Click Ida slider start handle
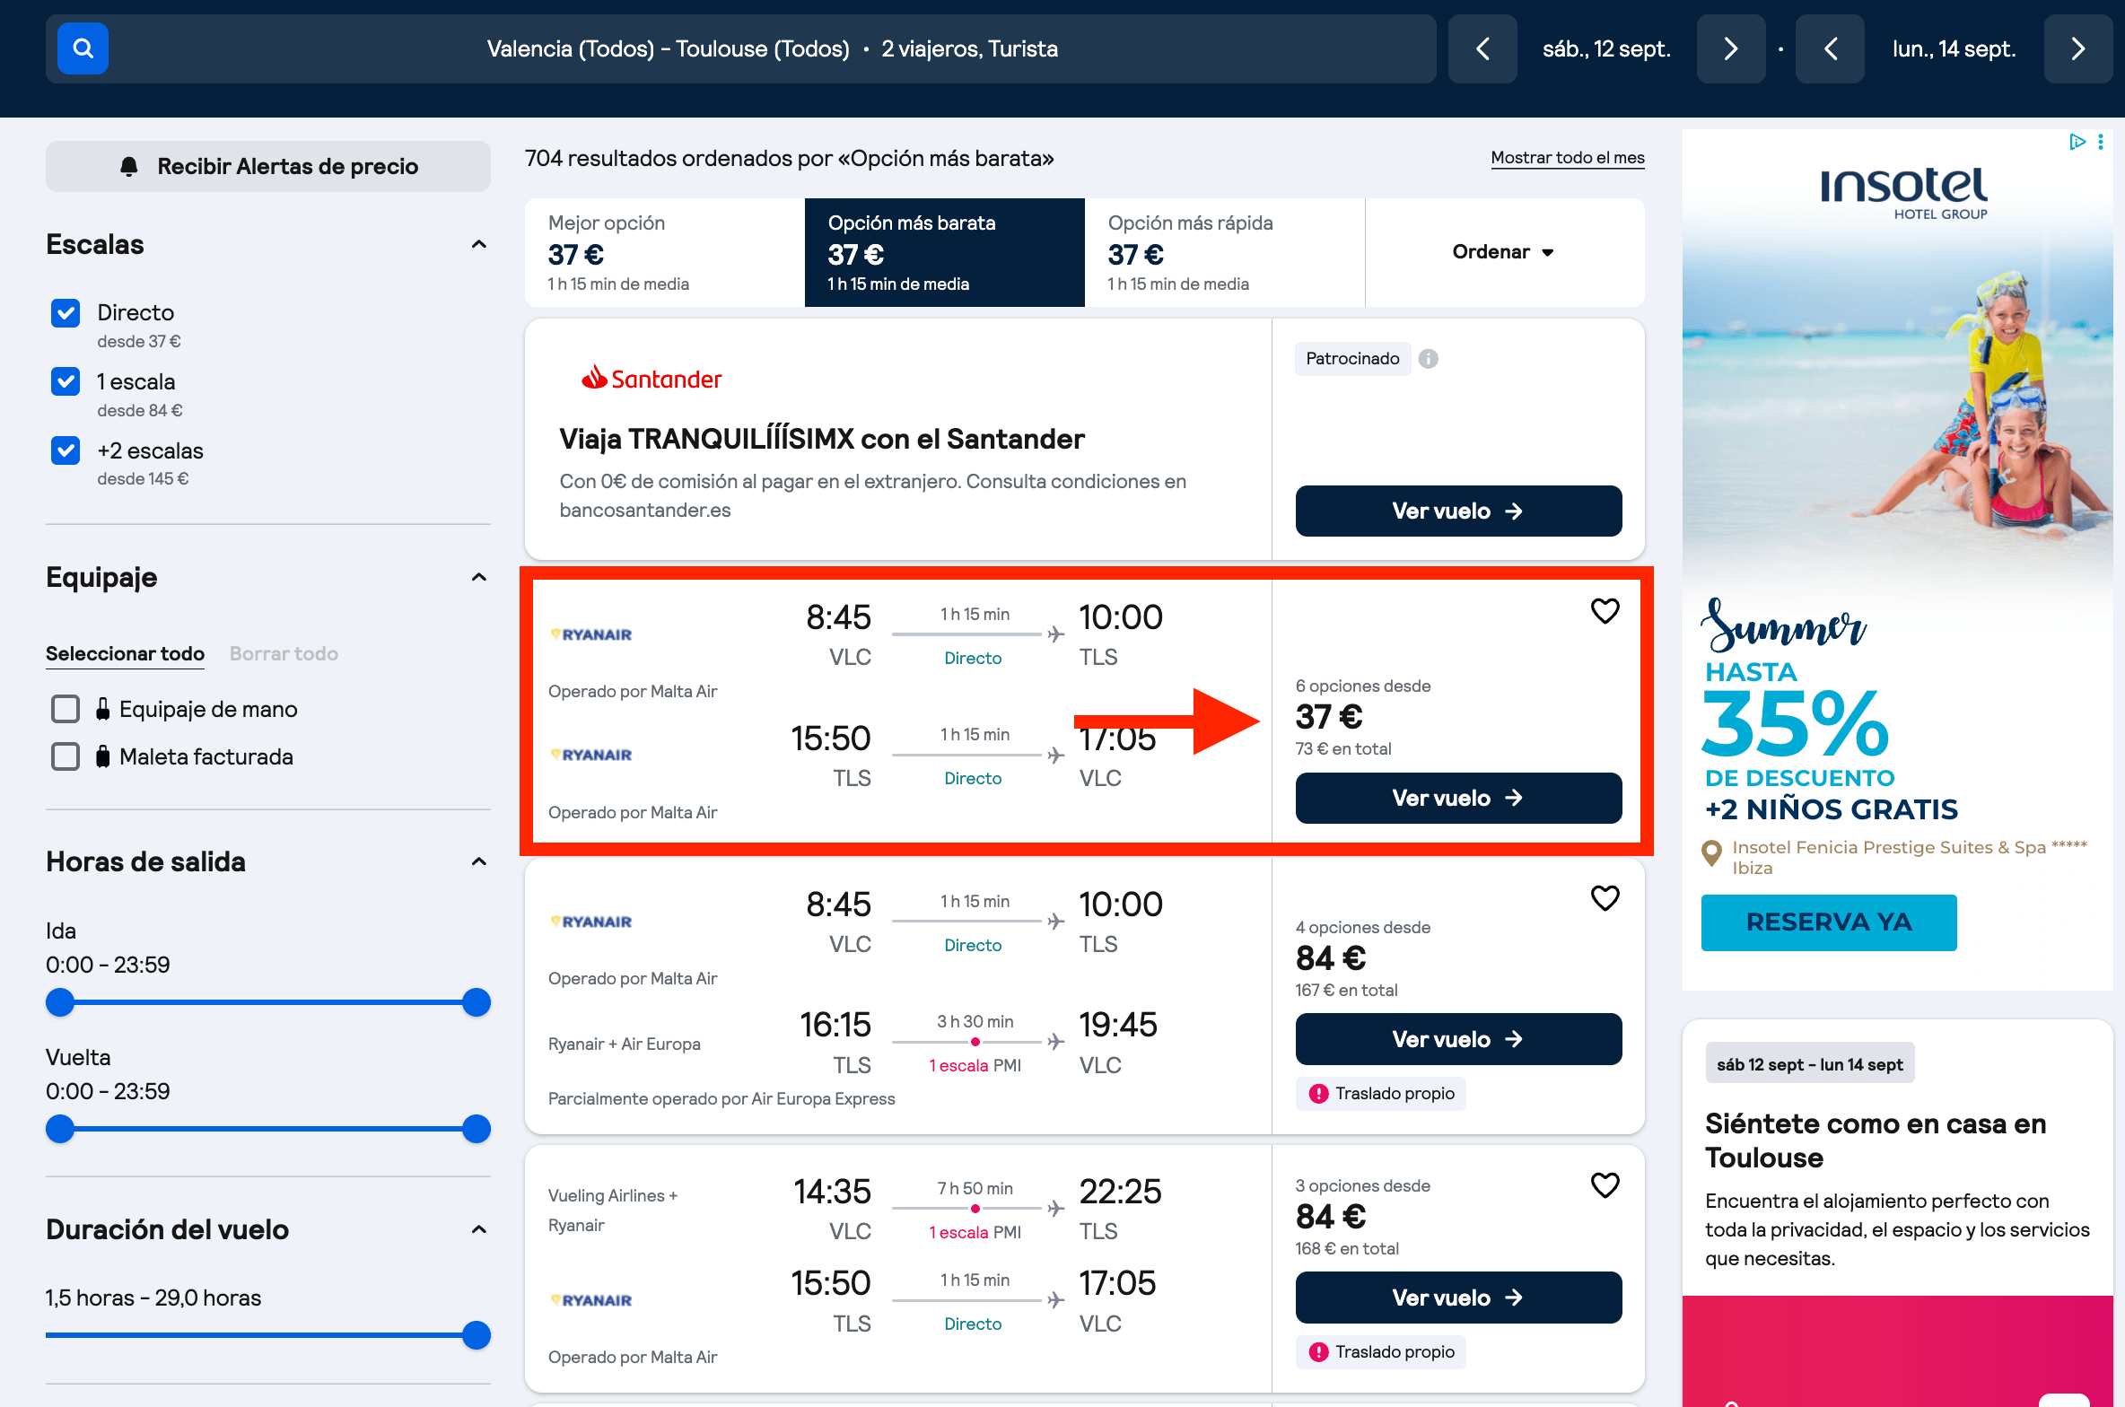The height and width of the screenshot is (1407, 2125). pos(60,1002)
